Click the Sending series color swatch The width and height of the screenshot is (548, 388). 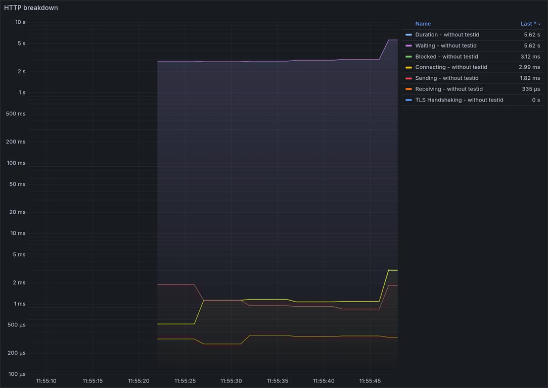pyautogui.click(x=408, y=78)
